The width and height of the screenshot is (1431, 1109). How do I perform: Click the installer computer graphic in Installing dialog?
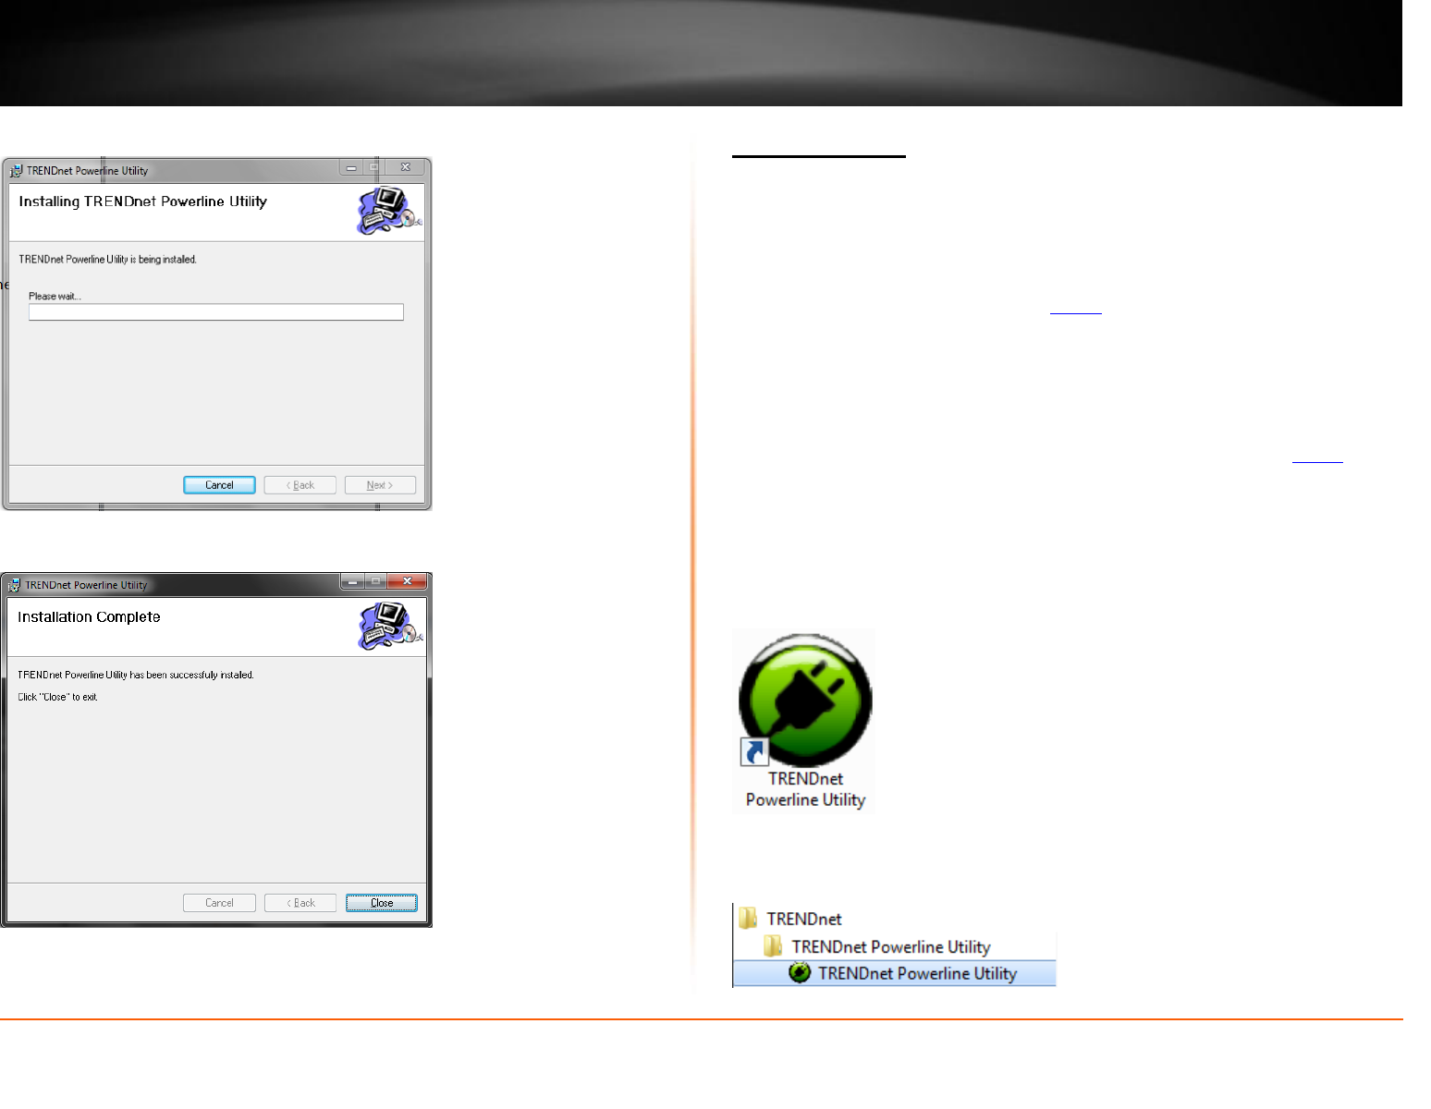[x=389, y=212]
